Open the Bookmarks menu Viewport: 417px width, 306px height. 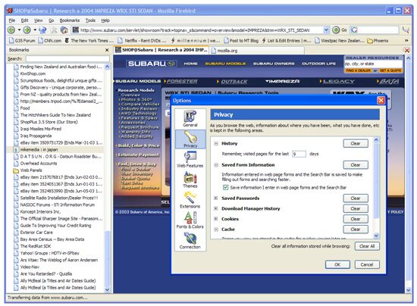tap(70, 20)
